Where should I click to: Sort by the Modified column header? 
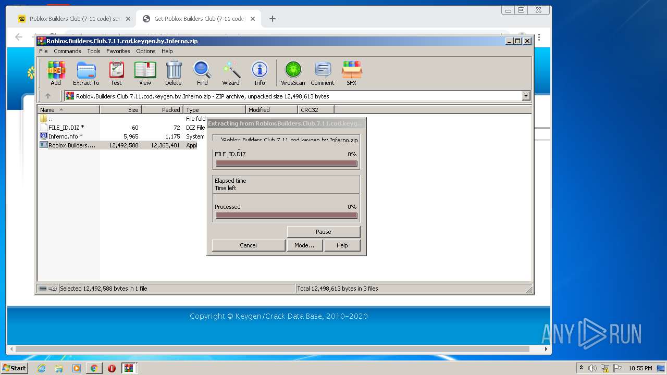tap(271, 109)
